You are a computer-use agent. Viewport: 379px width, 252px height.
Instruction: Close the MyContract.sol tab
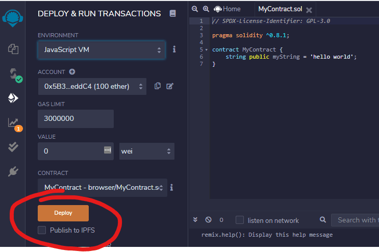(309, 10)
